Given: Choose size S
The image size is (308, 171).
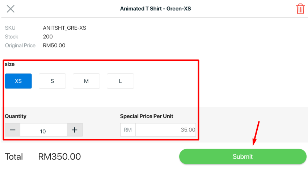Looking at the screenshot, I should pyautogui.click(x=52, y=81).
